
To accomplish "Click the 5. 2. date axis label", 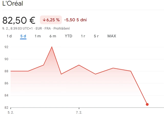I will pyautogui.click(x=11, y=112).
